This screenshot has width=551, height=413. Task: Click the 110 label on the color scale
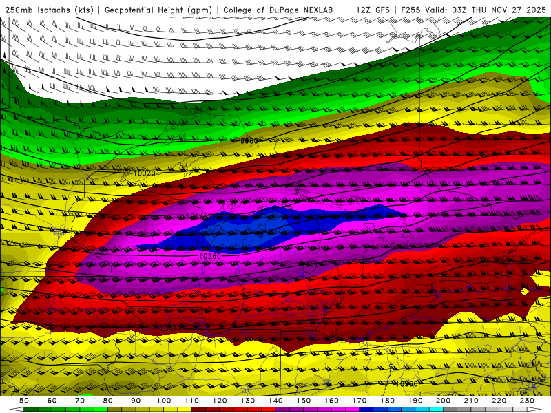(192, 401)
